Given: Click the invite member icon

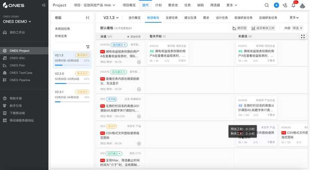Looking at the screenshot, I should pos(285,5).
